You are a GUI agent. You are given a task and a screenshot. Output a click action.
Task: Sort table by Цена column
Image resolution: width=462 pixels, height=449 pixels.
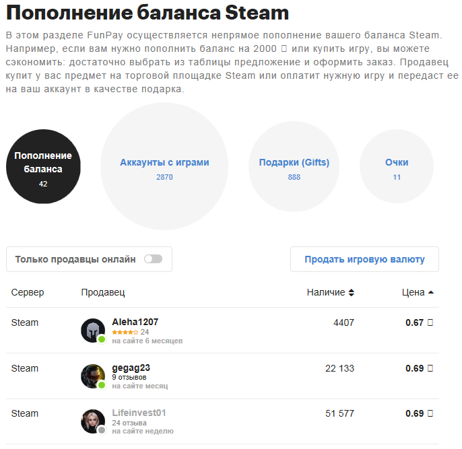418,292
